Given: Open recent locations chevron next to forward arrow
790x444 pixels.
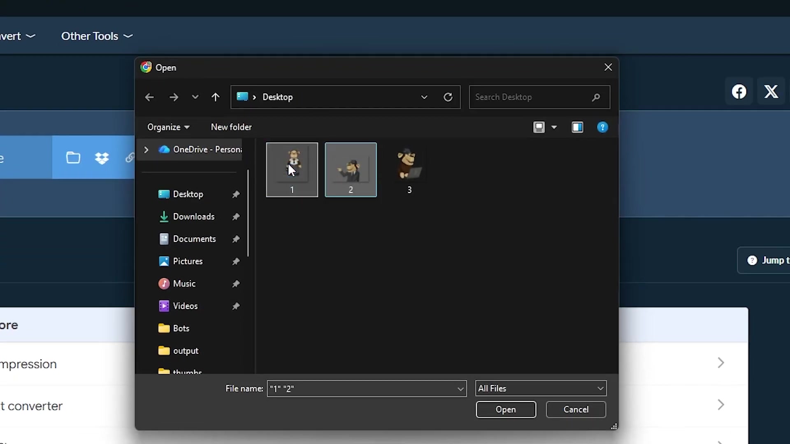Looking at the screenshot, I should pyautogui.click(x=195, y=97).
